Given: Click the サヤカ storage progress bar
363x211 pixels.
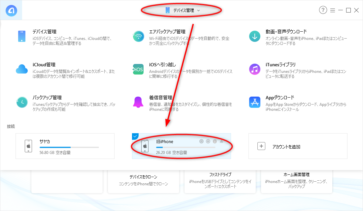Looking at the screenshot, I should click(x=69, y=147).
